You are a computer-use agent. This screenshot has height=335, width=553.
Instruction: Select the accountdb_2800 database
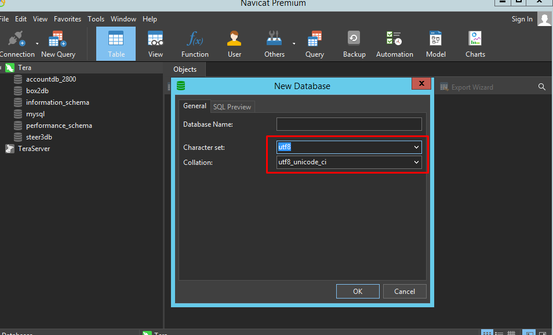pyautogui.click(x=51, y=79)
